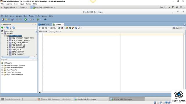The width and height of the screenshot is (186, 104).
Task: Switch to oracle@vbgeneric terminal in taskbar
Action: (18, 99)
